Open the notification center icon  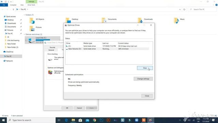[x=214, y=120]
